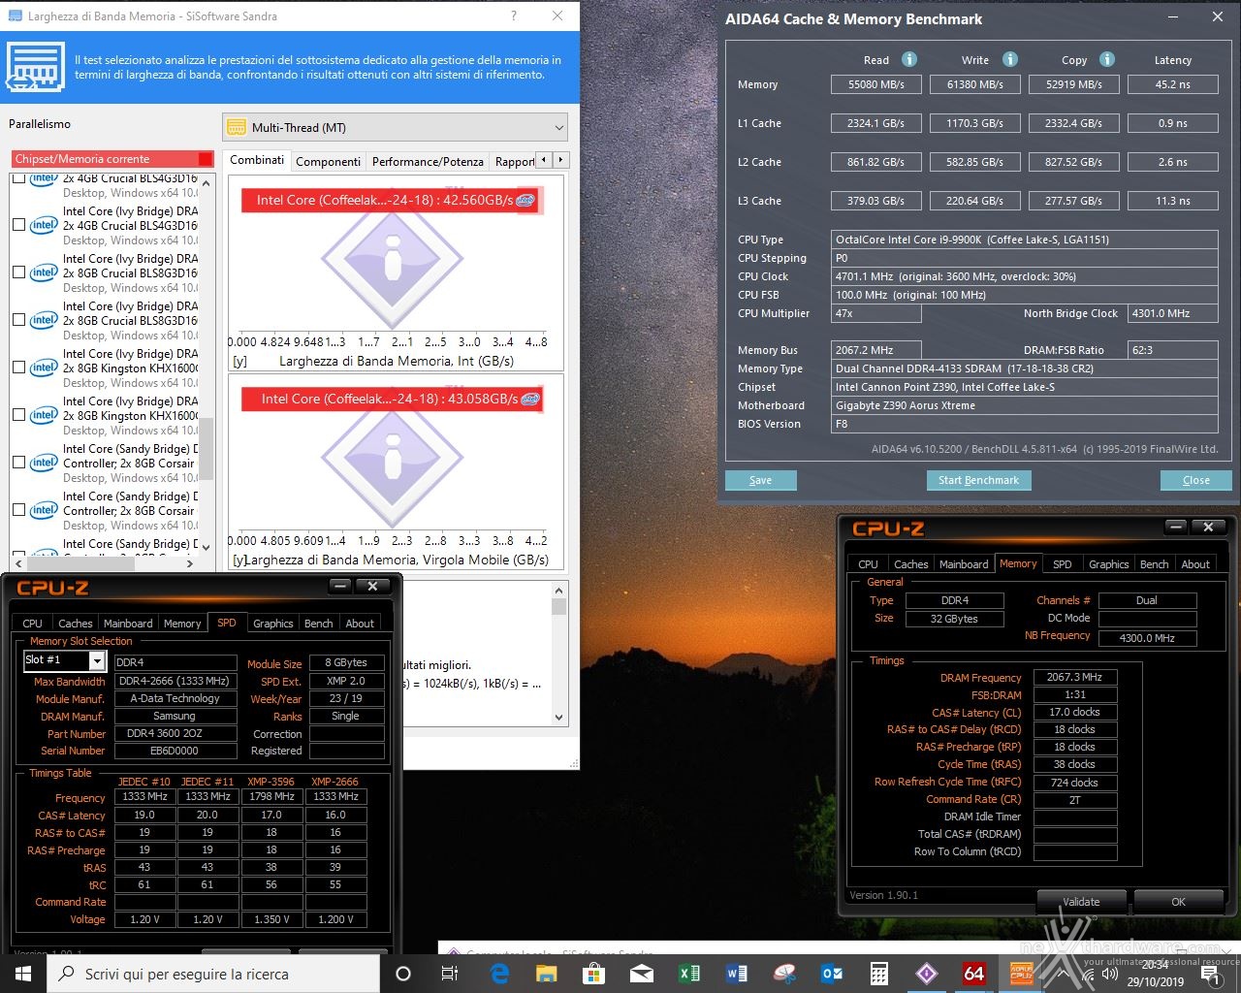Open the notification center icon
The width and height of the screenshot is (1241, 993).
tap(1210, 974)
